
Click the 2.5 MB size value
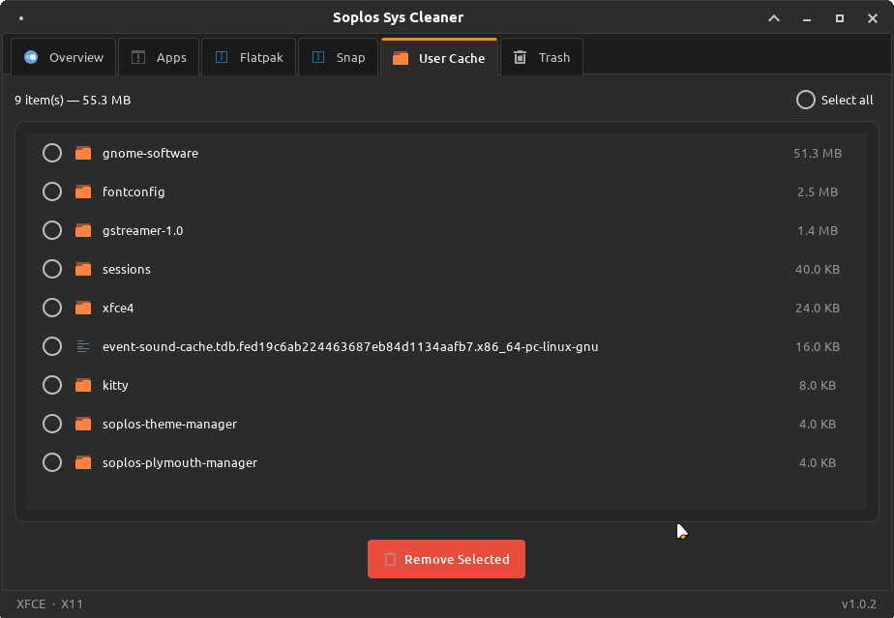click(818, 192)
